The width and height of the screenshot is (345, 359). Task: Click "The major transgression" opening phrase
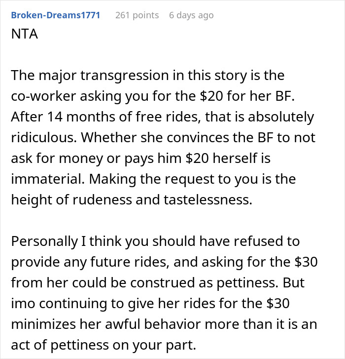click(x=82, y=77)
